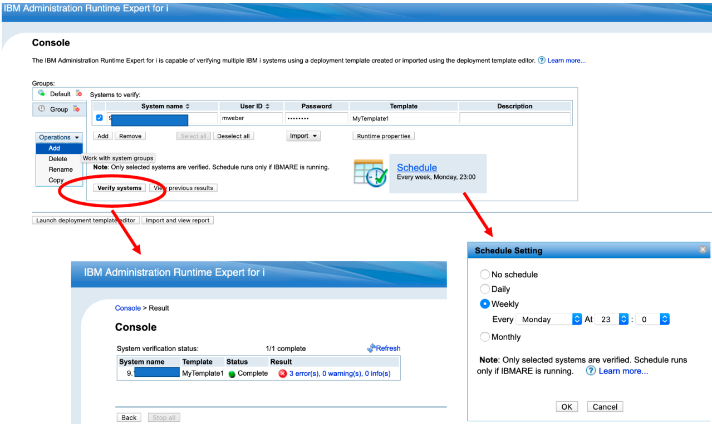Open the hour dropdown showing 23

click(612, 320)
